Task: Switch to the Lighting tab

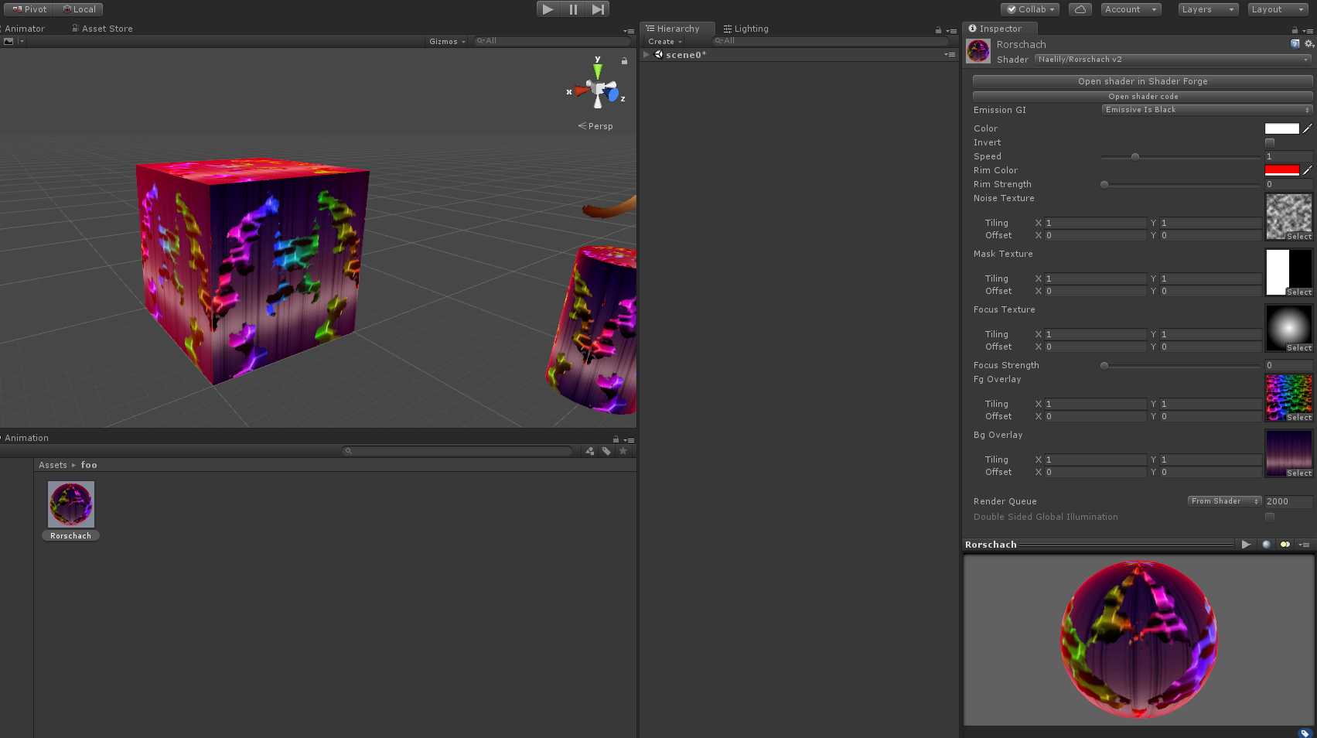Action: (x=746, y=28)
